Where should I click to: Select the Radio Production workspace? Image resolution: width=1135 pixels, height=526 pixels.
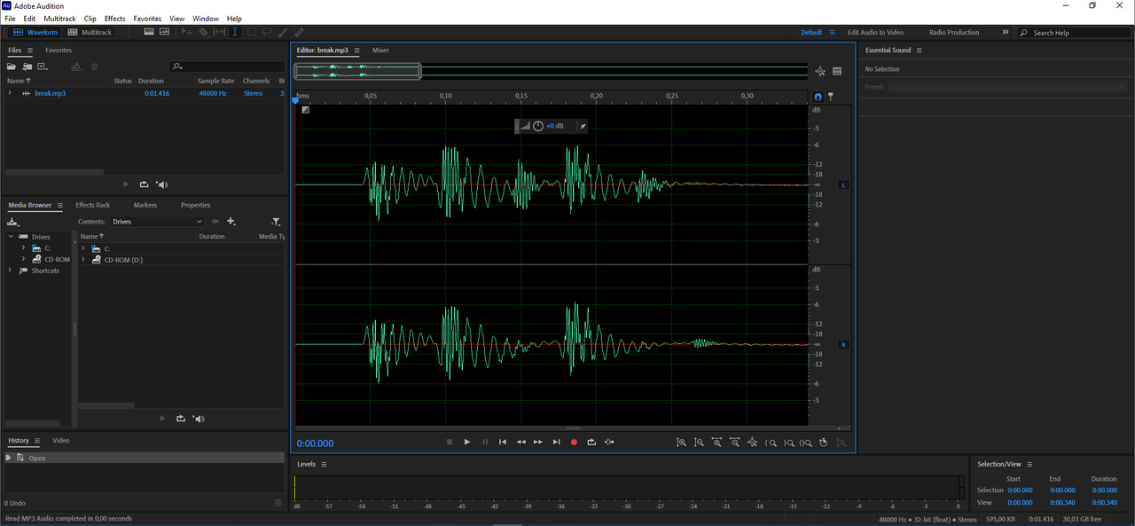[x=954, y=32]
